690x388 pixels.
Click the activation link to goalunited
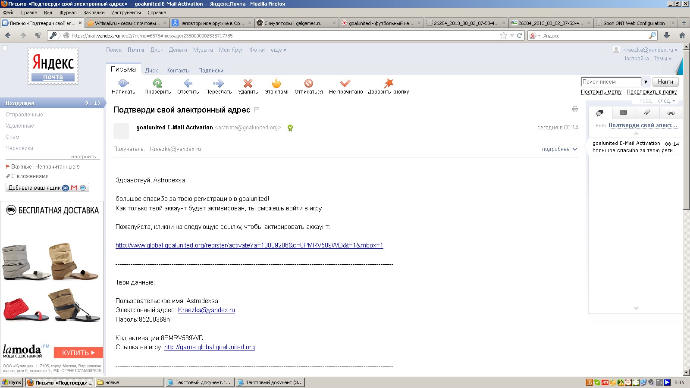[x=249, y=245]
